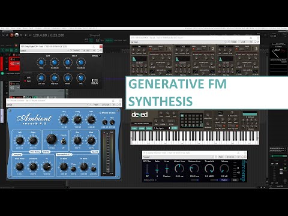Open the REAPER Edit menu
This screenshot has height=216, width=288.
point(7,28)
